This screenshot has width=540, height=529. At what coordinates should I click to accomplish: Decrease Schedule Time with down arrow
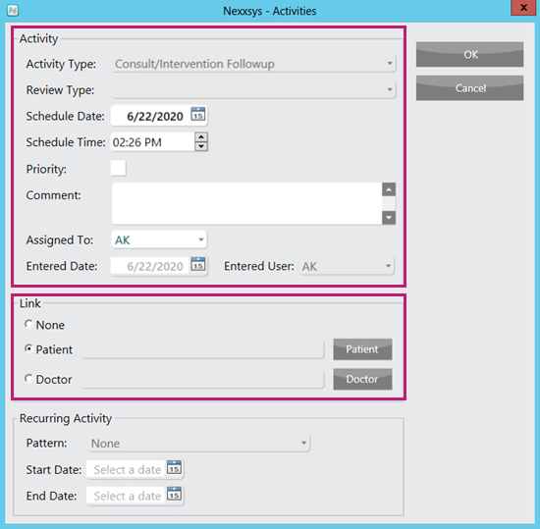(x=201, y=146)
